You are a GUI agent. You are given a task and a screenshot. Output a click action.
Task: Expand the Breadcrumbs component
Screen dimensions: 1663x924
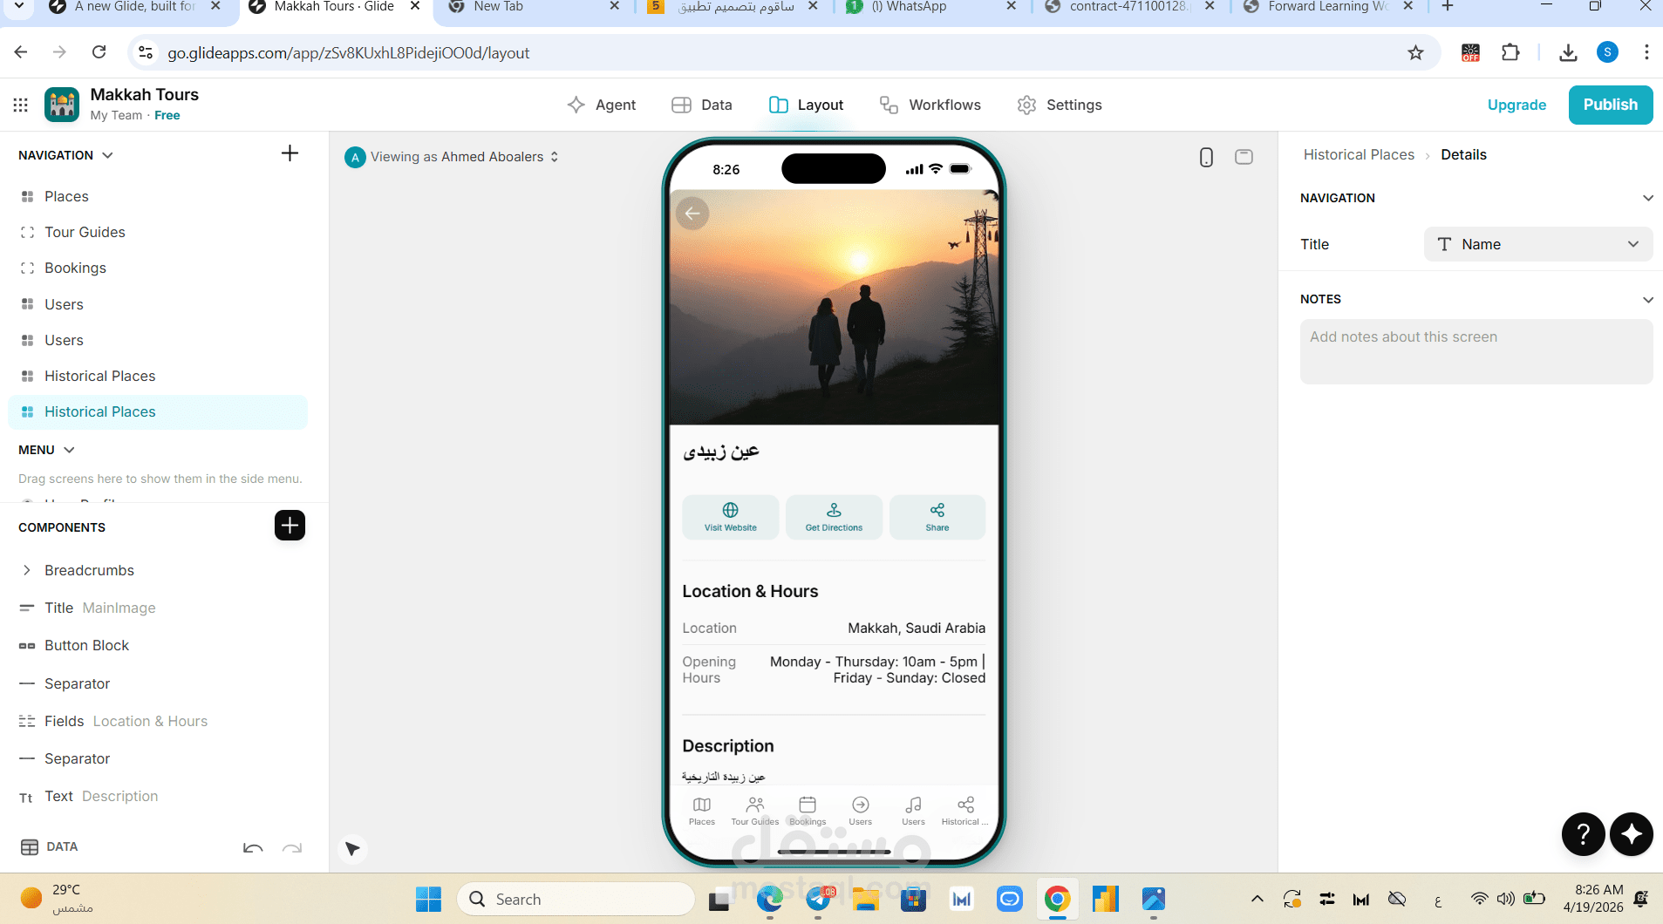(x=26, y=570)
